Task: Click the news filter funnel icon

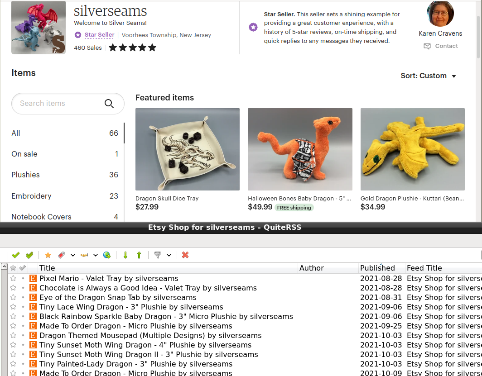Action: pos(157,255)
